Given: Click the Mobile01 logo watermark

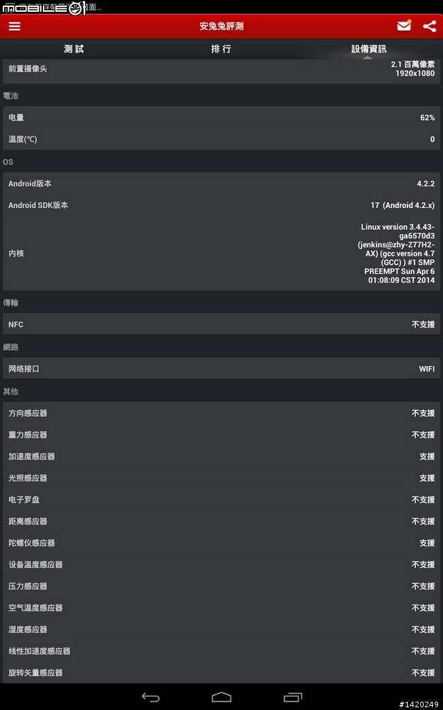Looking at the screenshot, I should click(x=44, y=8).
